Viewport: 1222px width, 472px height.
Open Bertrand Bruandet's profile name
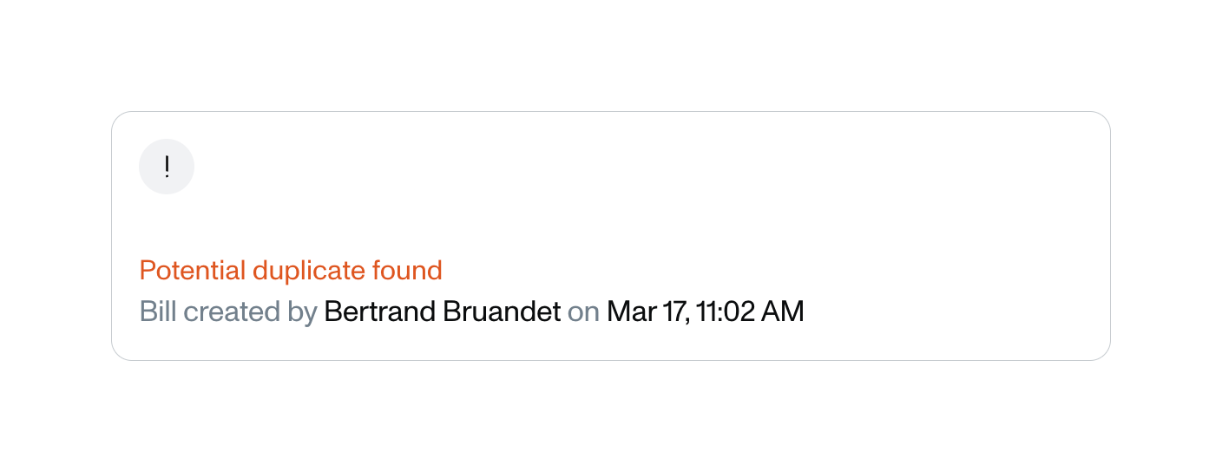(443, 311)
